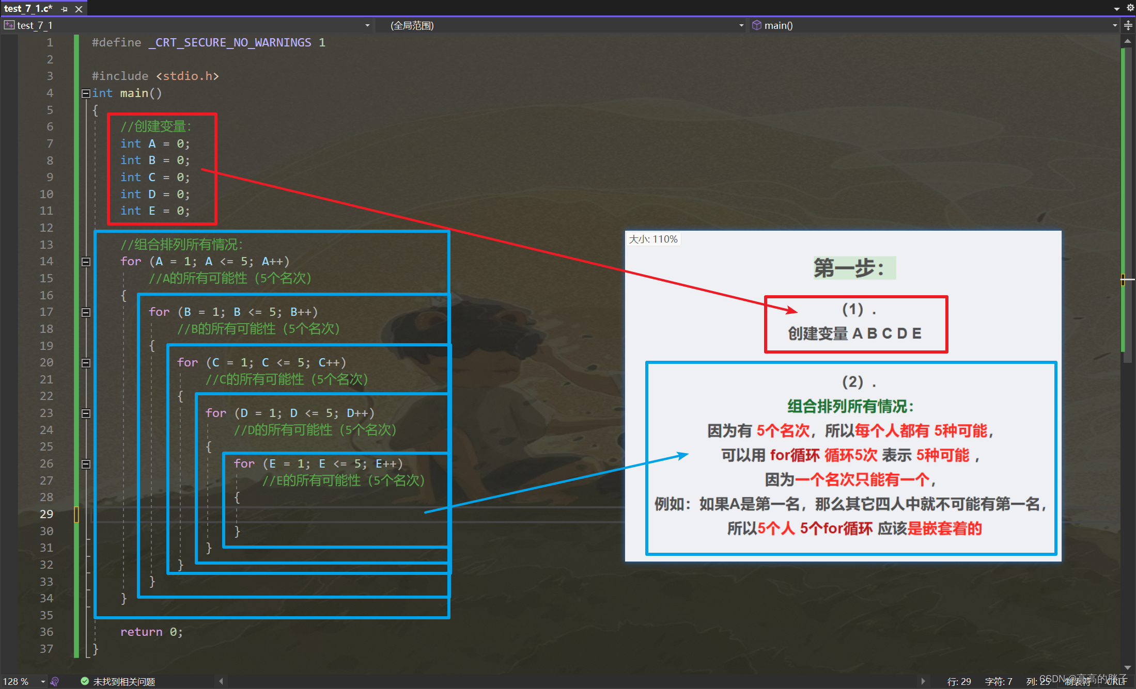The width and height of the screenshot is (1136, 689).
Task: Click the 'int A = 0;' code line
Action: 155,143
